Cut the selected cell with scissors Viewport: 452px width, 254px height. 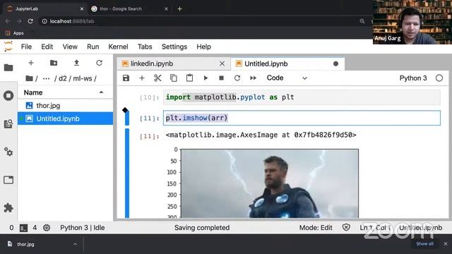pos(157,78)
